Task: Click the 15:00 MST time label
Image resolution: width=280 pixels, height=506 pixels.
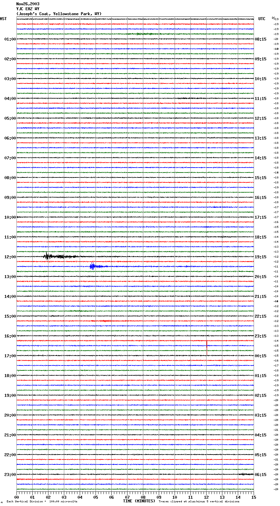Action: (10, 316)
